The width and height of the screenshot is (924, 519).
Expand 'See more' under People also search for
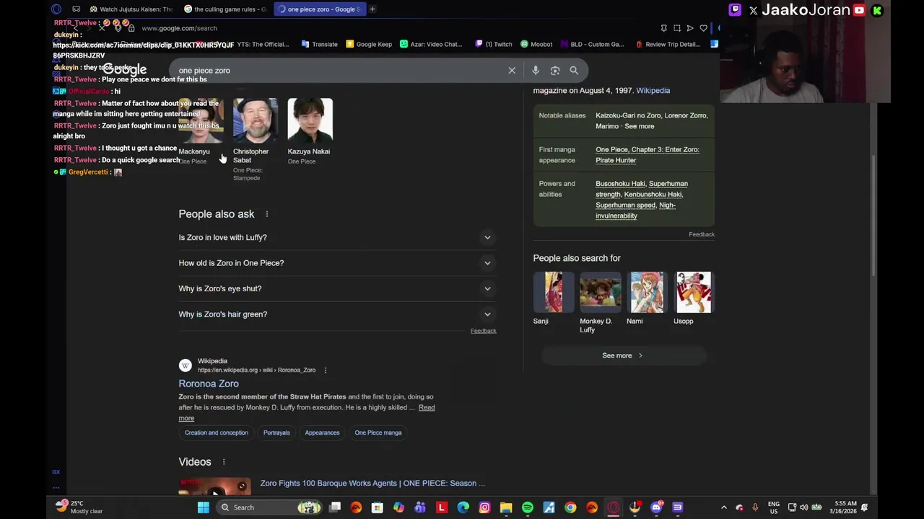coord(623,355)
